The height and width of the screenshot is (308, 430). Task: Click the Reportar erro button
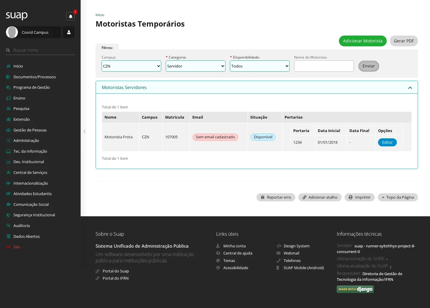pos(276,197)
